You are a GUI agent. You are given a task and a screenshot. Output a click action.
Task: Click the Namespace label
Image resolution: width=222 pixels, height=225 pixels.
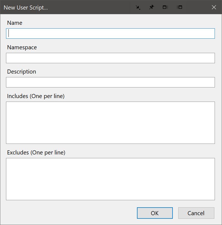(22, 47)
